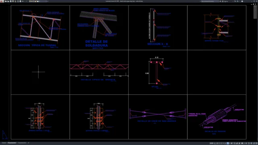The height and width of the screenshot is (145, 258).
Task: Open the Help question mark icon
Action: tap(242, 1)
